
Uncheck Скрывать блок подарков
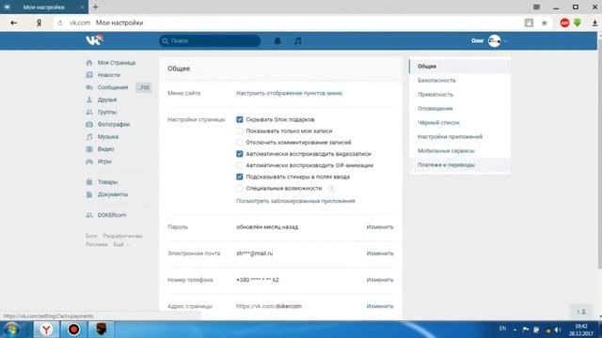(240, 119)
